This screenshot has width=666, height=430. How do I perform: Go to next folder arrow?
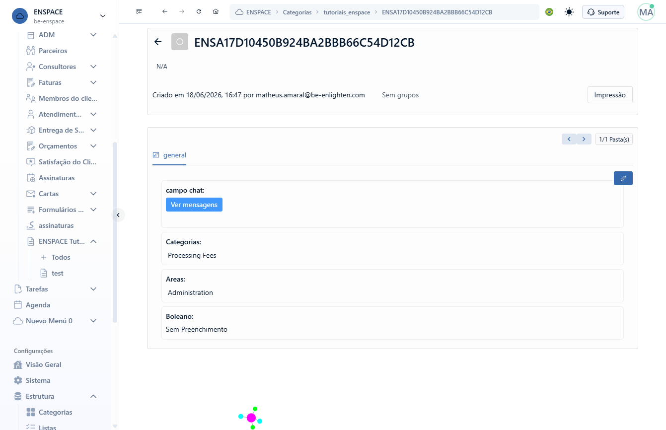584,139
